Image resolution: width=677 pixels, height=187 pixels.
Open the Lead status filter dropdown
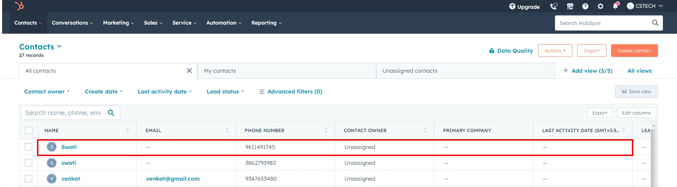(225, 91)
